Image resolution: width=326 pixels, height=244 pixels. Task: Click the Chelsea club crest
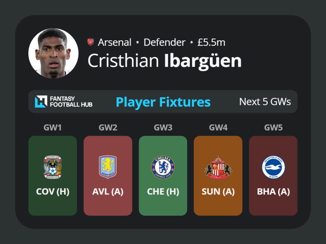(x=163, y=167)
